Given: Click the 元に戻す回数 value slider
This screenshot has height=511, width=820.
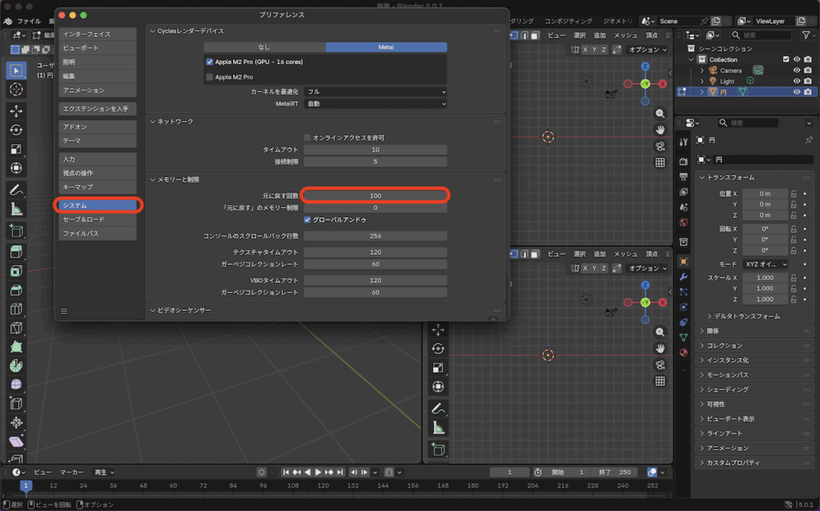Looking at the screenshot, I should 375,196.
